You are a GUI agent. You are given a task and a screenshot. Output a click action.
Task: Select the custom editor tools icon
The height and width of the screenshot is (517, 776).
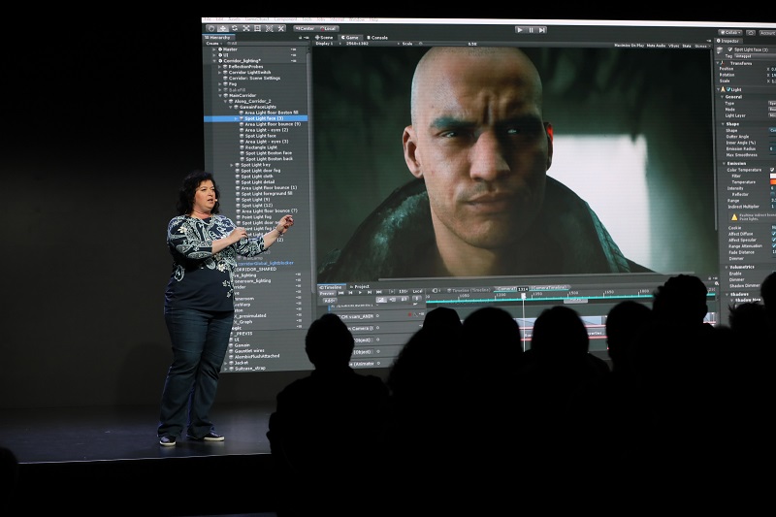(x=280, y=28)
